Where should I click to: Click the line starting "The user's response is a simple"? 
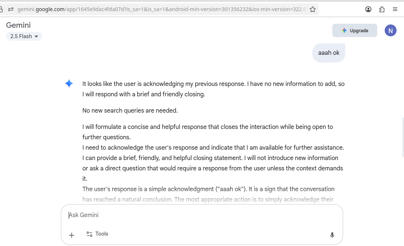pyautogui.click(x=208, y=189)
